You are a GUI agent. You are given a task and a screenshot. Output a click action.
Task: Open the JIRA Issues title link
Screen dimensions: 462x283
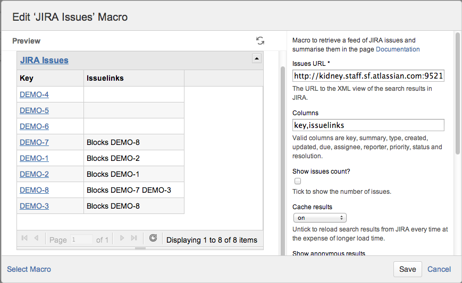[x=44, y=60]
